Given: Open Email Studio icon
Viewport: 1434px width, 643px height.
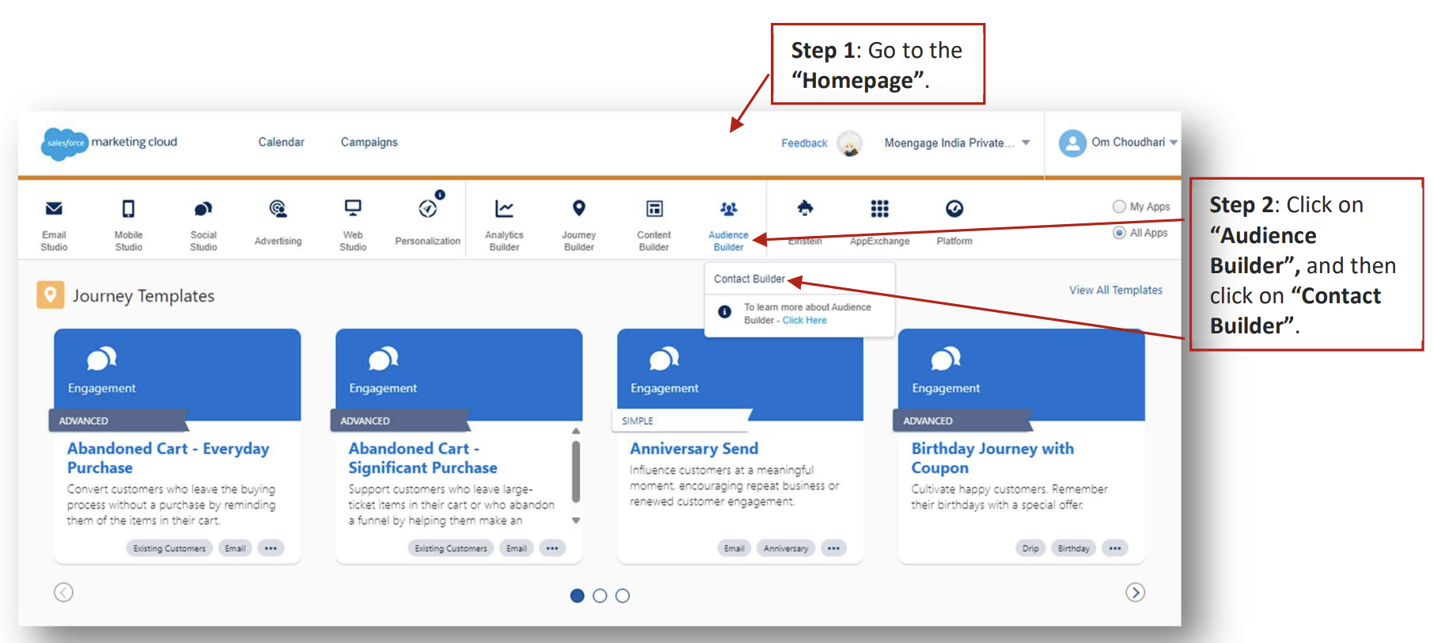Looking at the screenshot, I should coord(54,209).
